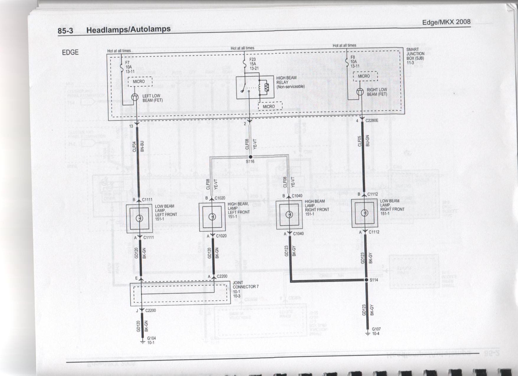Click the C2280E connector label
This screenshot has height=376, width=518.
tap(372, 120)
